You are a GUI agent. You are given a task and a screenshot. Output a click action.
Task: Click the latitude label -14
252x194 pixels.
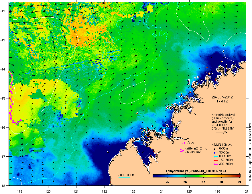pos(3,69)
